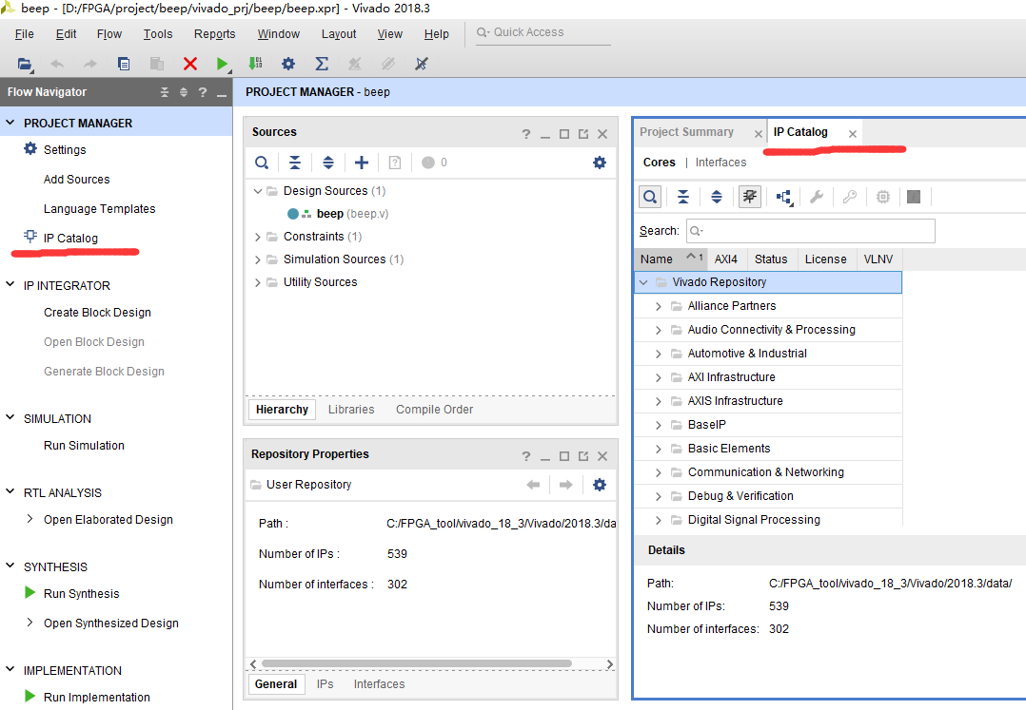Click IP Catalog license key icon
This screenshot has height=710, width=1026.
pos(849,197)
